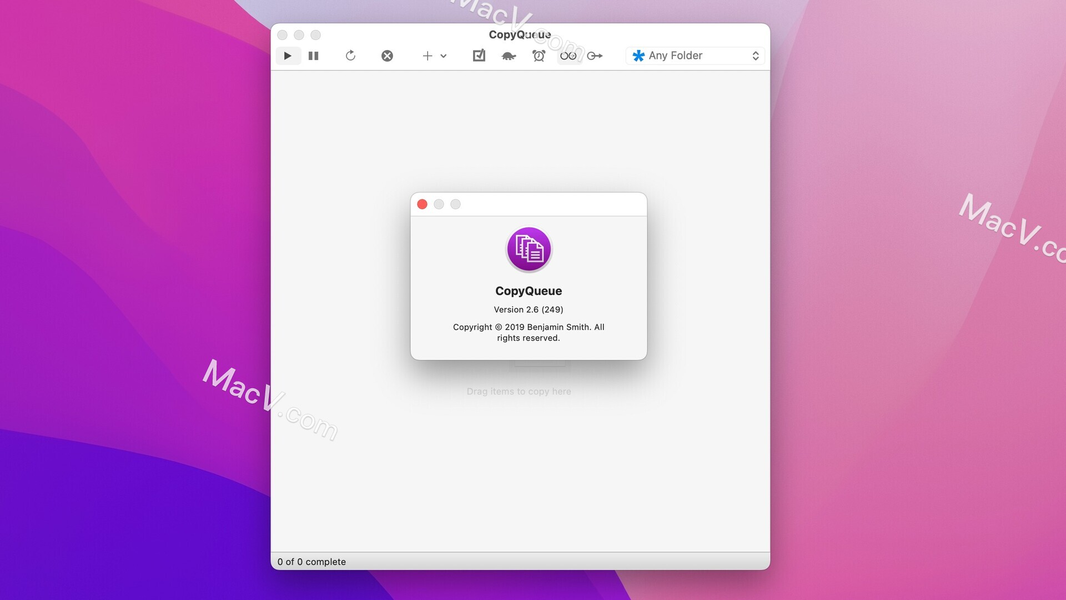Click the CopyQueue main window title
Viewport: 1066px width, 600px height.
520,34
